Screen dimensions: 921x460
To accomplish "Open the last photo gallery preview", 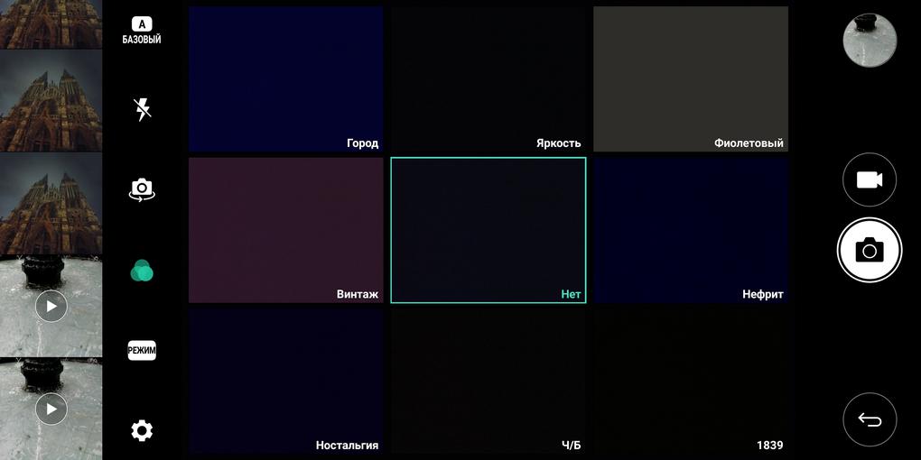I will (869, 41).
